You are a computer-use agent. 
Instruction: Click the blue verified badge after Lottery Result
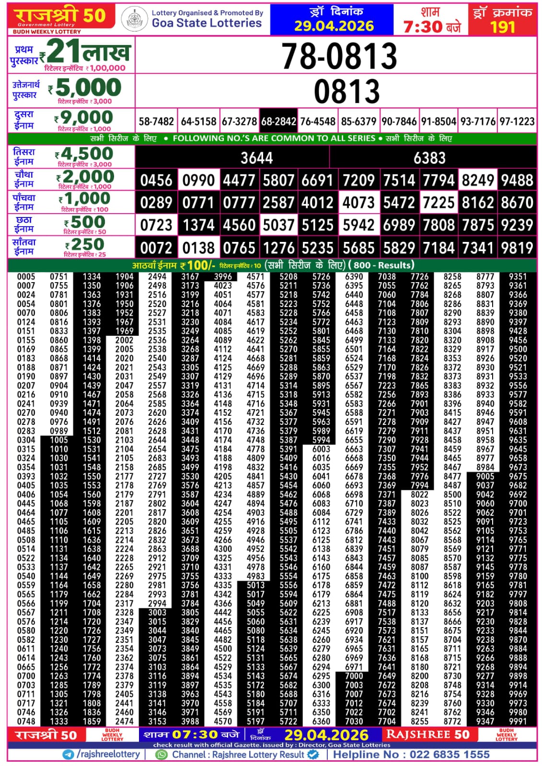click(313, 755)
